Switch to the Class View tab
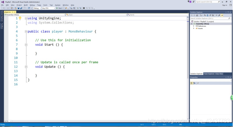Screen dimensions: 233x127 [219, 74]
